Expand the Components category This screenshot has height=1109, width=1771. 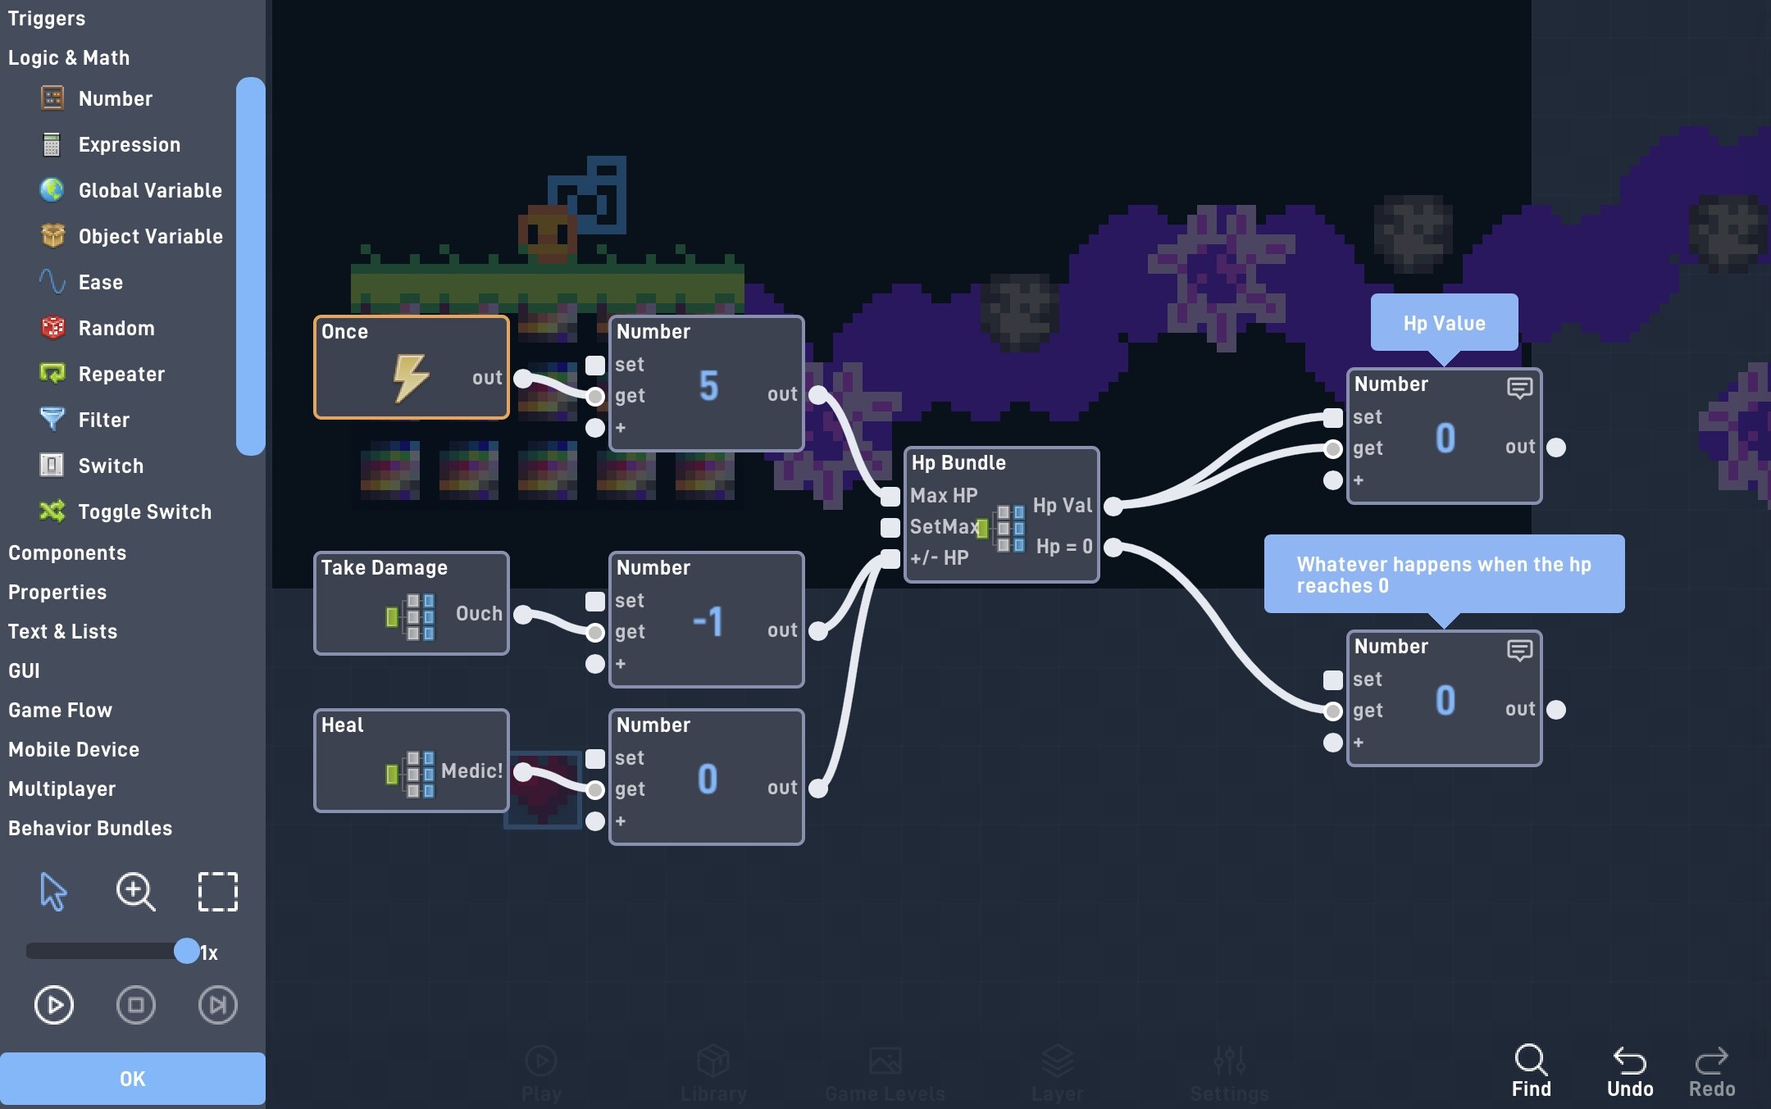pos(67,552)
